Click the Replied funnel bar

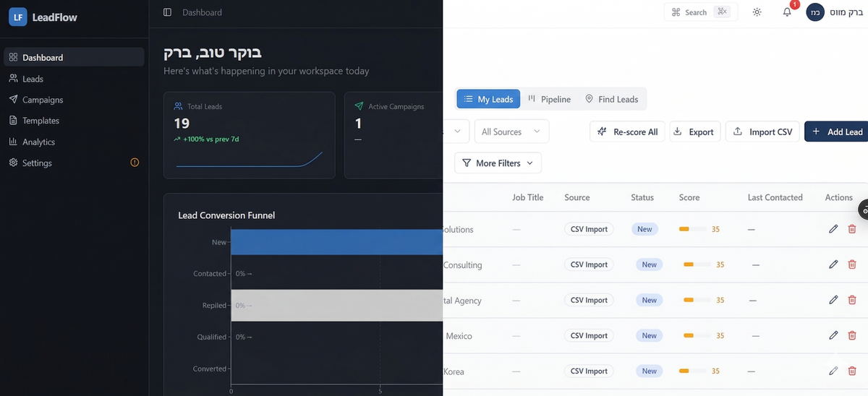pos(336,305)
